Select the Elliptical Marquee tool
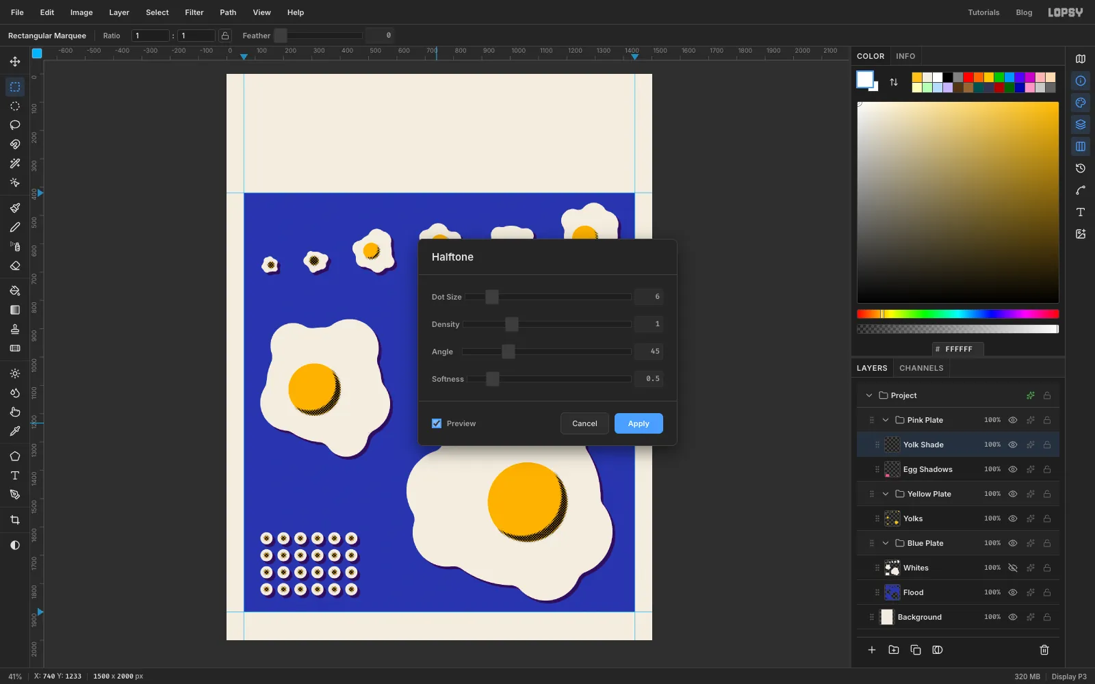This screenshot has width=1095, height=684. pyautogui.click(x=15, y=106)
